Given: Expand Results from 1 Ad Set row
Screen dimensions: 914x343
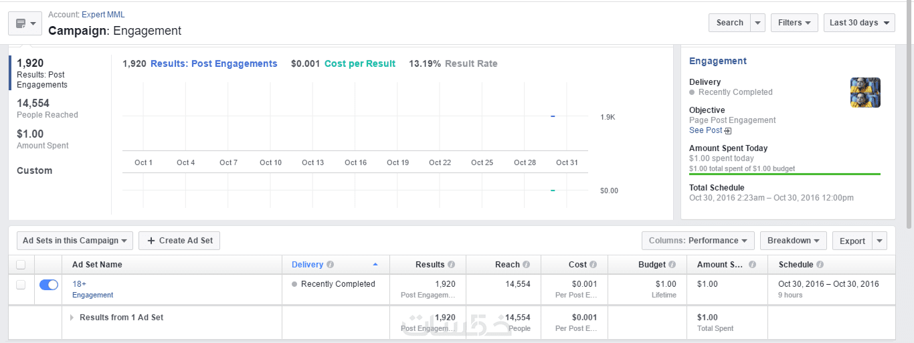Looking at the screenshot, I should click(x=72, y=318).
